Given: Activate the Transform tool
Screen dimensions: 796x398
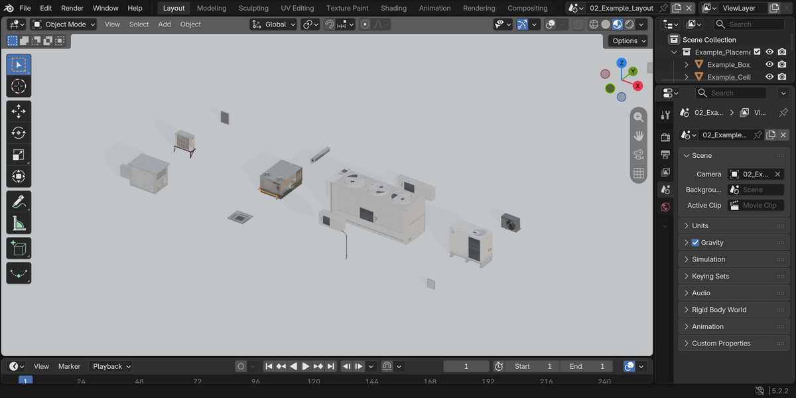Looking at the screenshot, I should pos(19,176).
